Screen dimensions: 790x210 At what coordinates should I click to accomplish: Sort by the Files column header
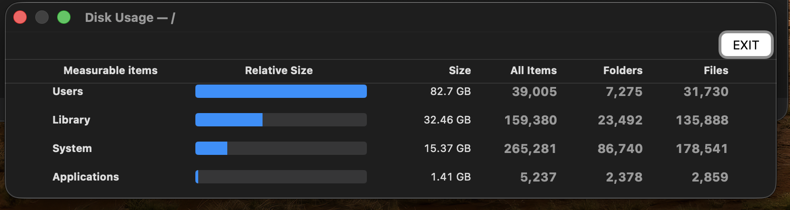pyautogui.click(x=716, y=70)
